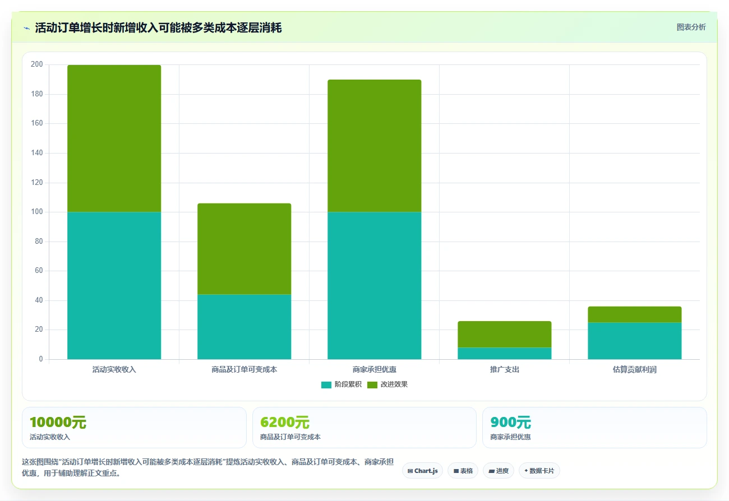
Task: Click the 100 y-axis tick label
Action: [37, 212]
